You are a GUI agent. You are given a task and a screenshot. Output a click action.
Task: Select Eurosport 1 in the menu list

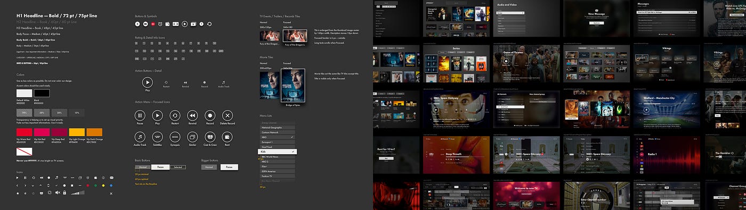(x=277, y=142)
